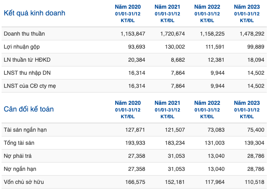
Task: Click the value 111,591 in Lợi nhuận gộp
Action: tap(215, 47)
